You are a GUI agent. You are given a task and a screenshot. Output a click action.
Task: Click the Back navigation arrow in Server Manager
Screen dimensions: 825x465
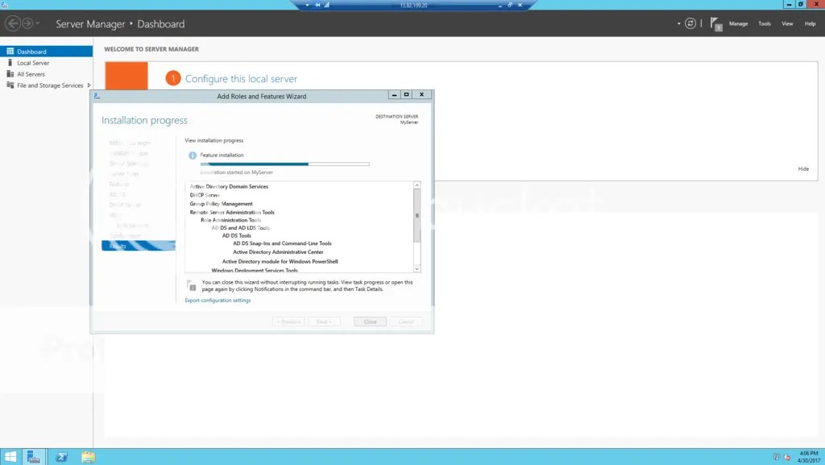[x=13, y=23]
